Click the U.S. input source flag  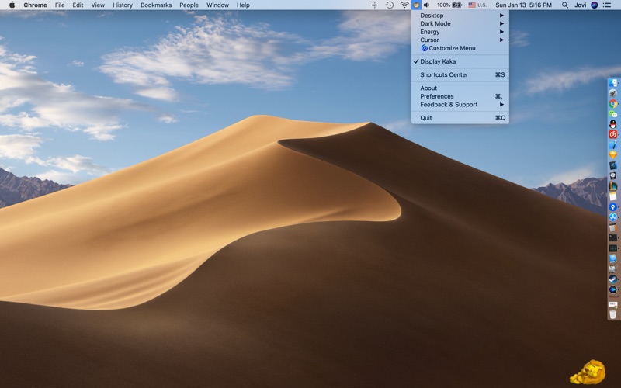[472, 5]
